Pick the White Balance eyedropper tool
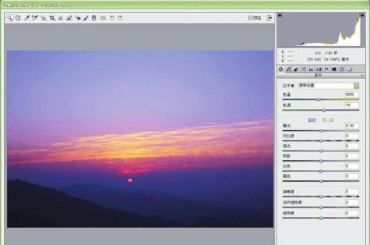The image size is (370, 245). click(27, 18)
